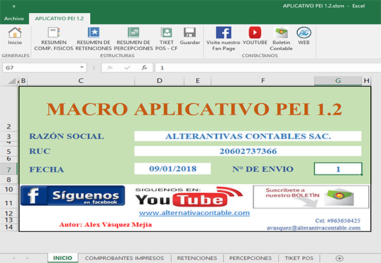Click the insert function fx button
Image resolution: width=381 pixels, height=263 pixels.
pos(144,67)
